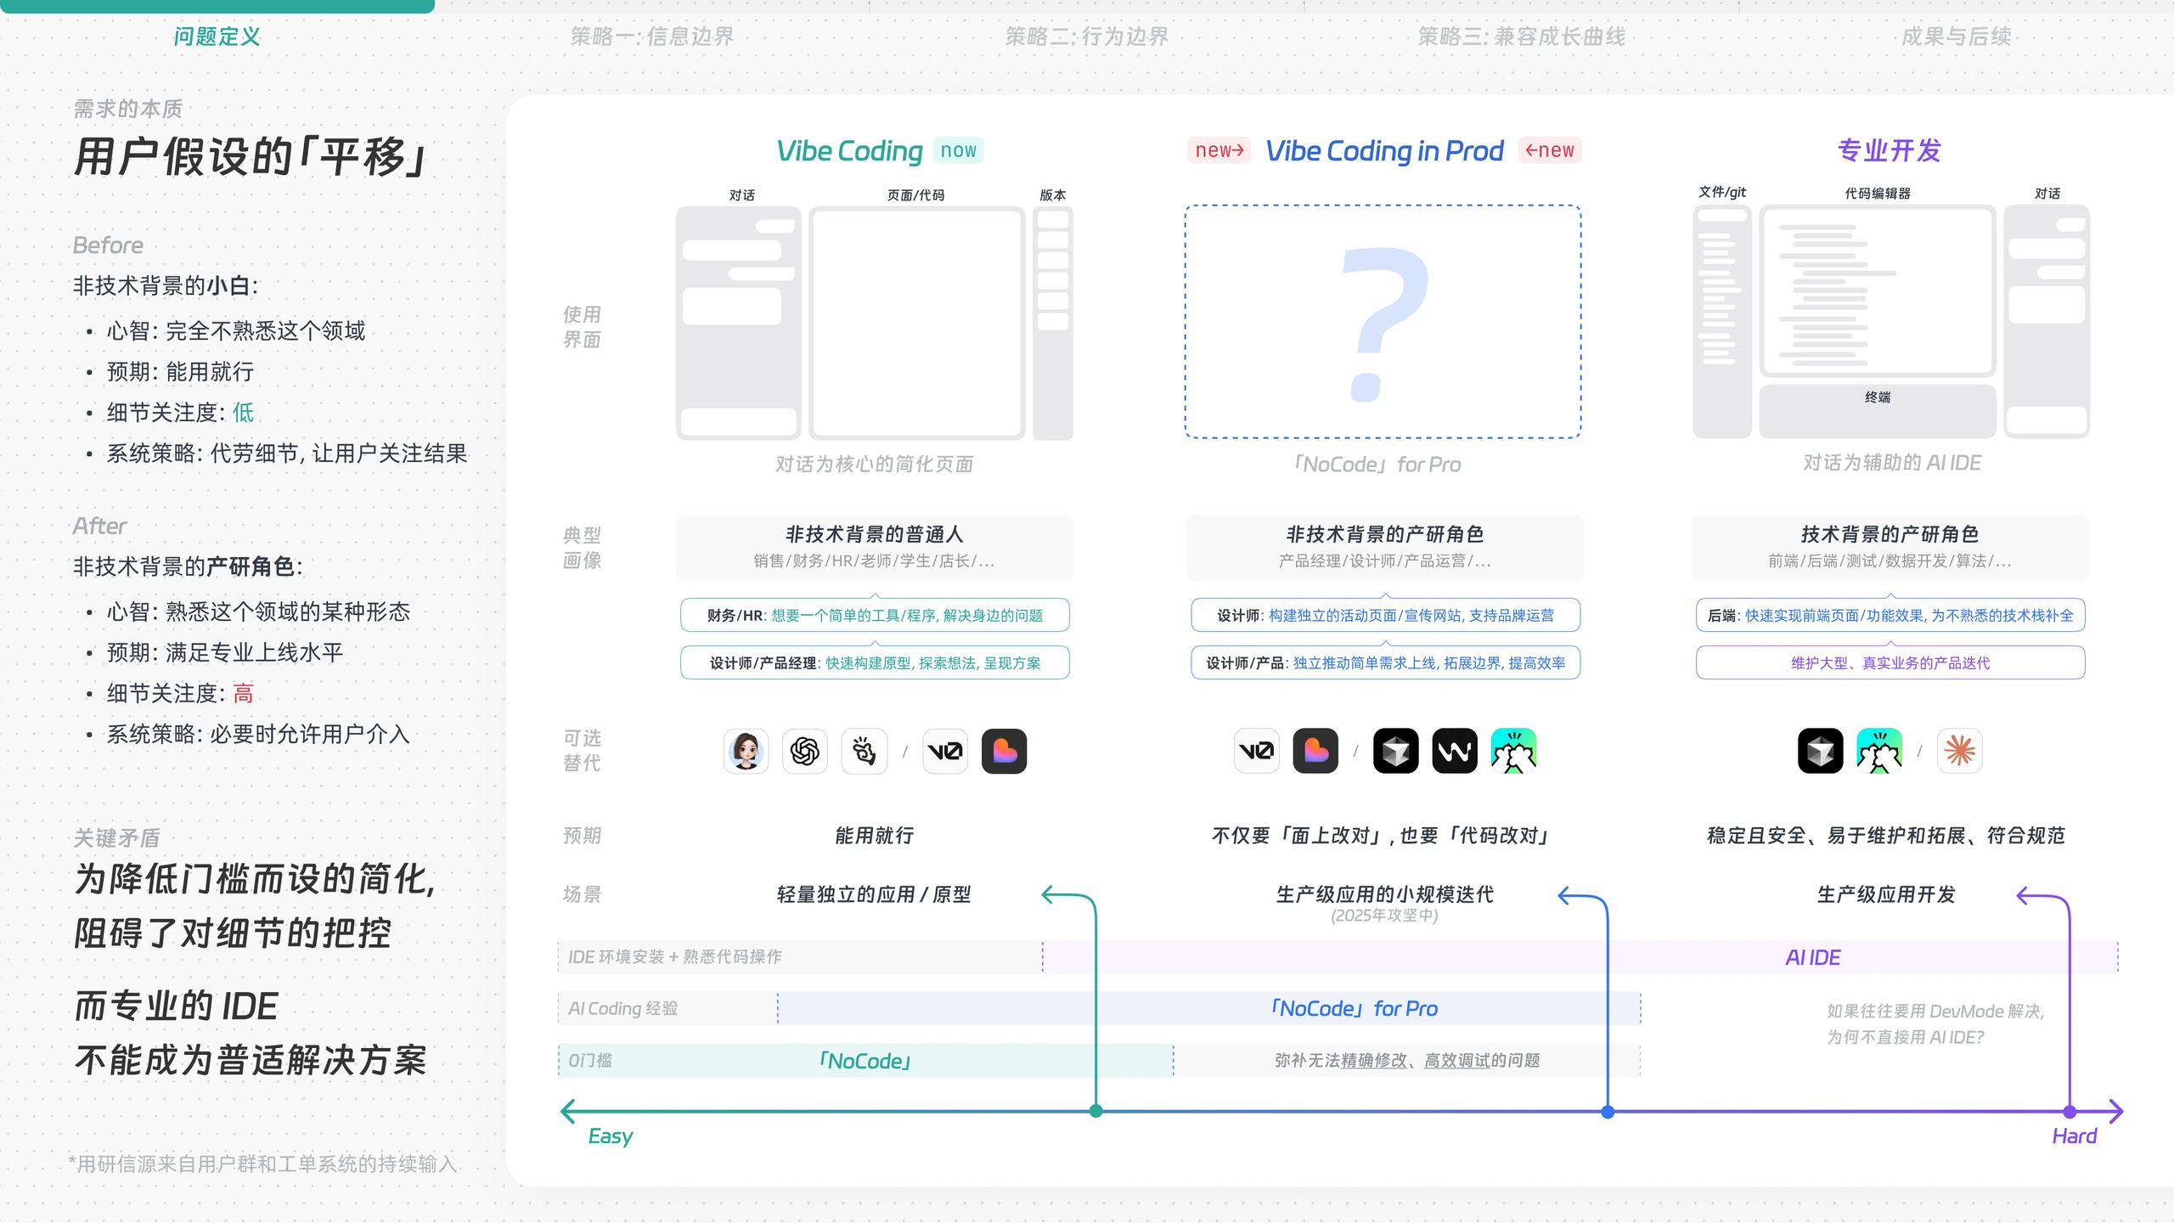
Task: Click the 非技术背景的普通人 persona card
Action: [875, 547]
